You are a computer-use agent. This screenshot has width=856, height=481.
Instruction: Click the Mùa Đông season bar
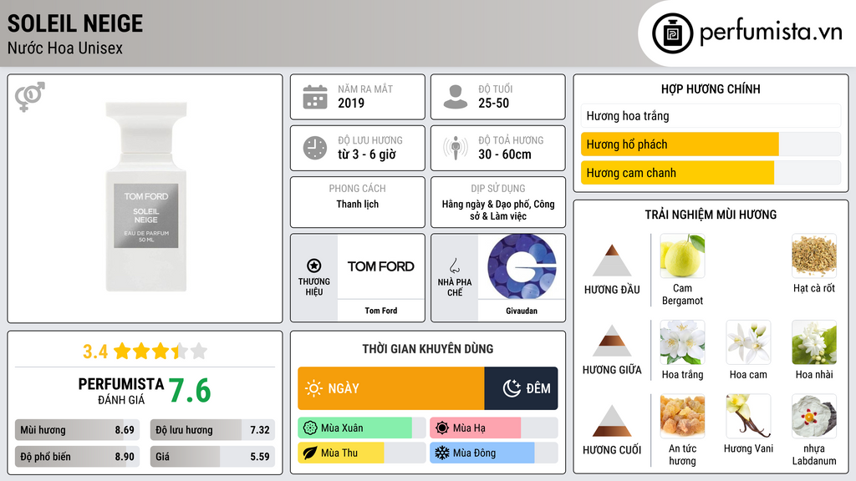point(493,453)
